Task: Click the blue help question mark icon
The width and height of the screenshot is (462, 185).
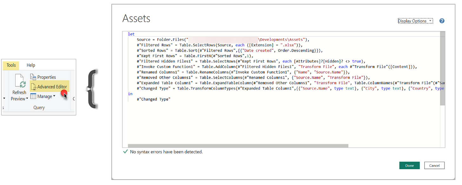Action: tap(442, 21)
